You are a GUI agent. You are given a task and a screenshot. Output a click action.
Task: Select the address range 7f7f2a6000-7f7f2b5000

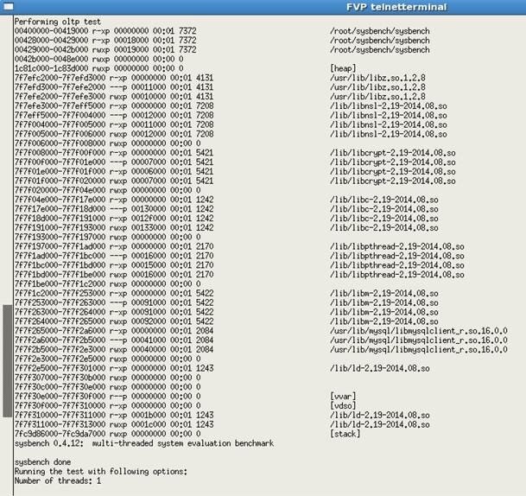[x=60, y=340]
